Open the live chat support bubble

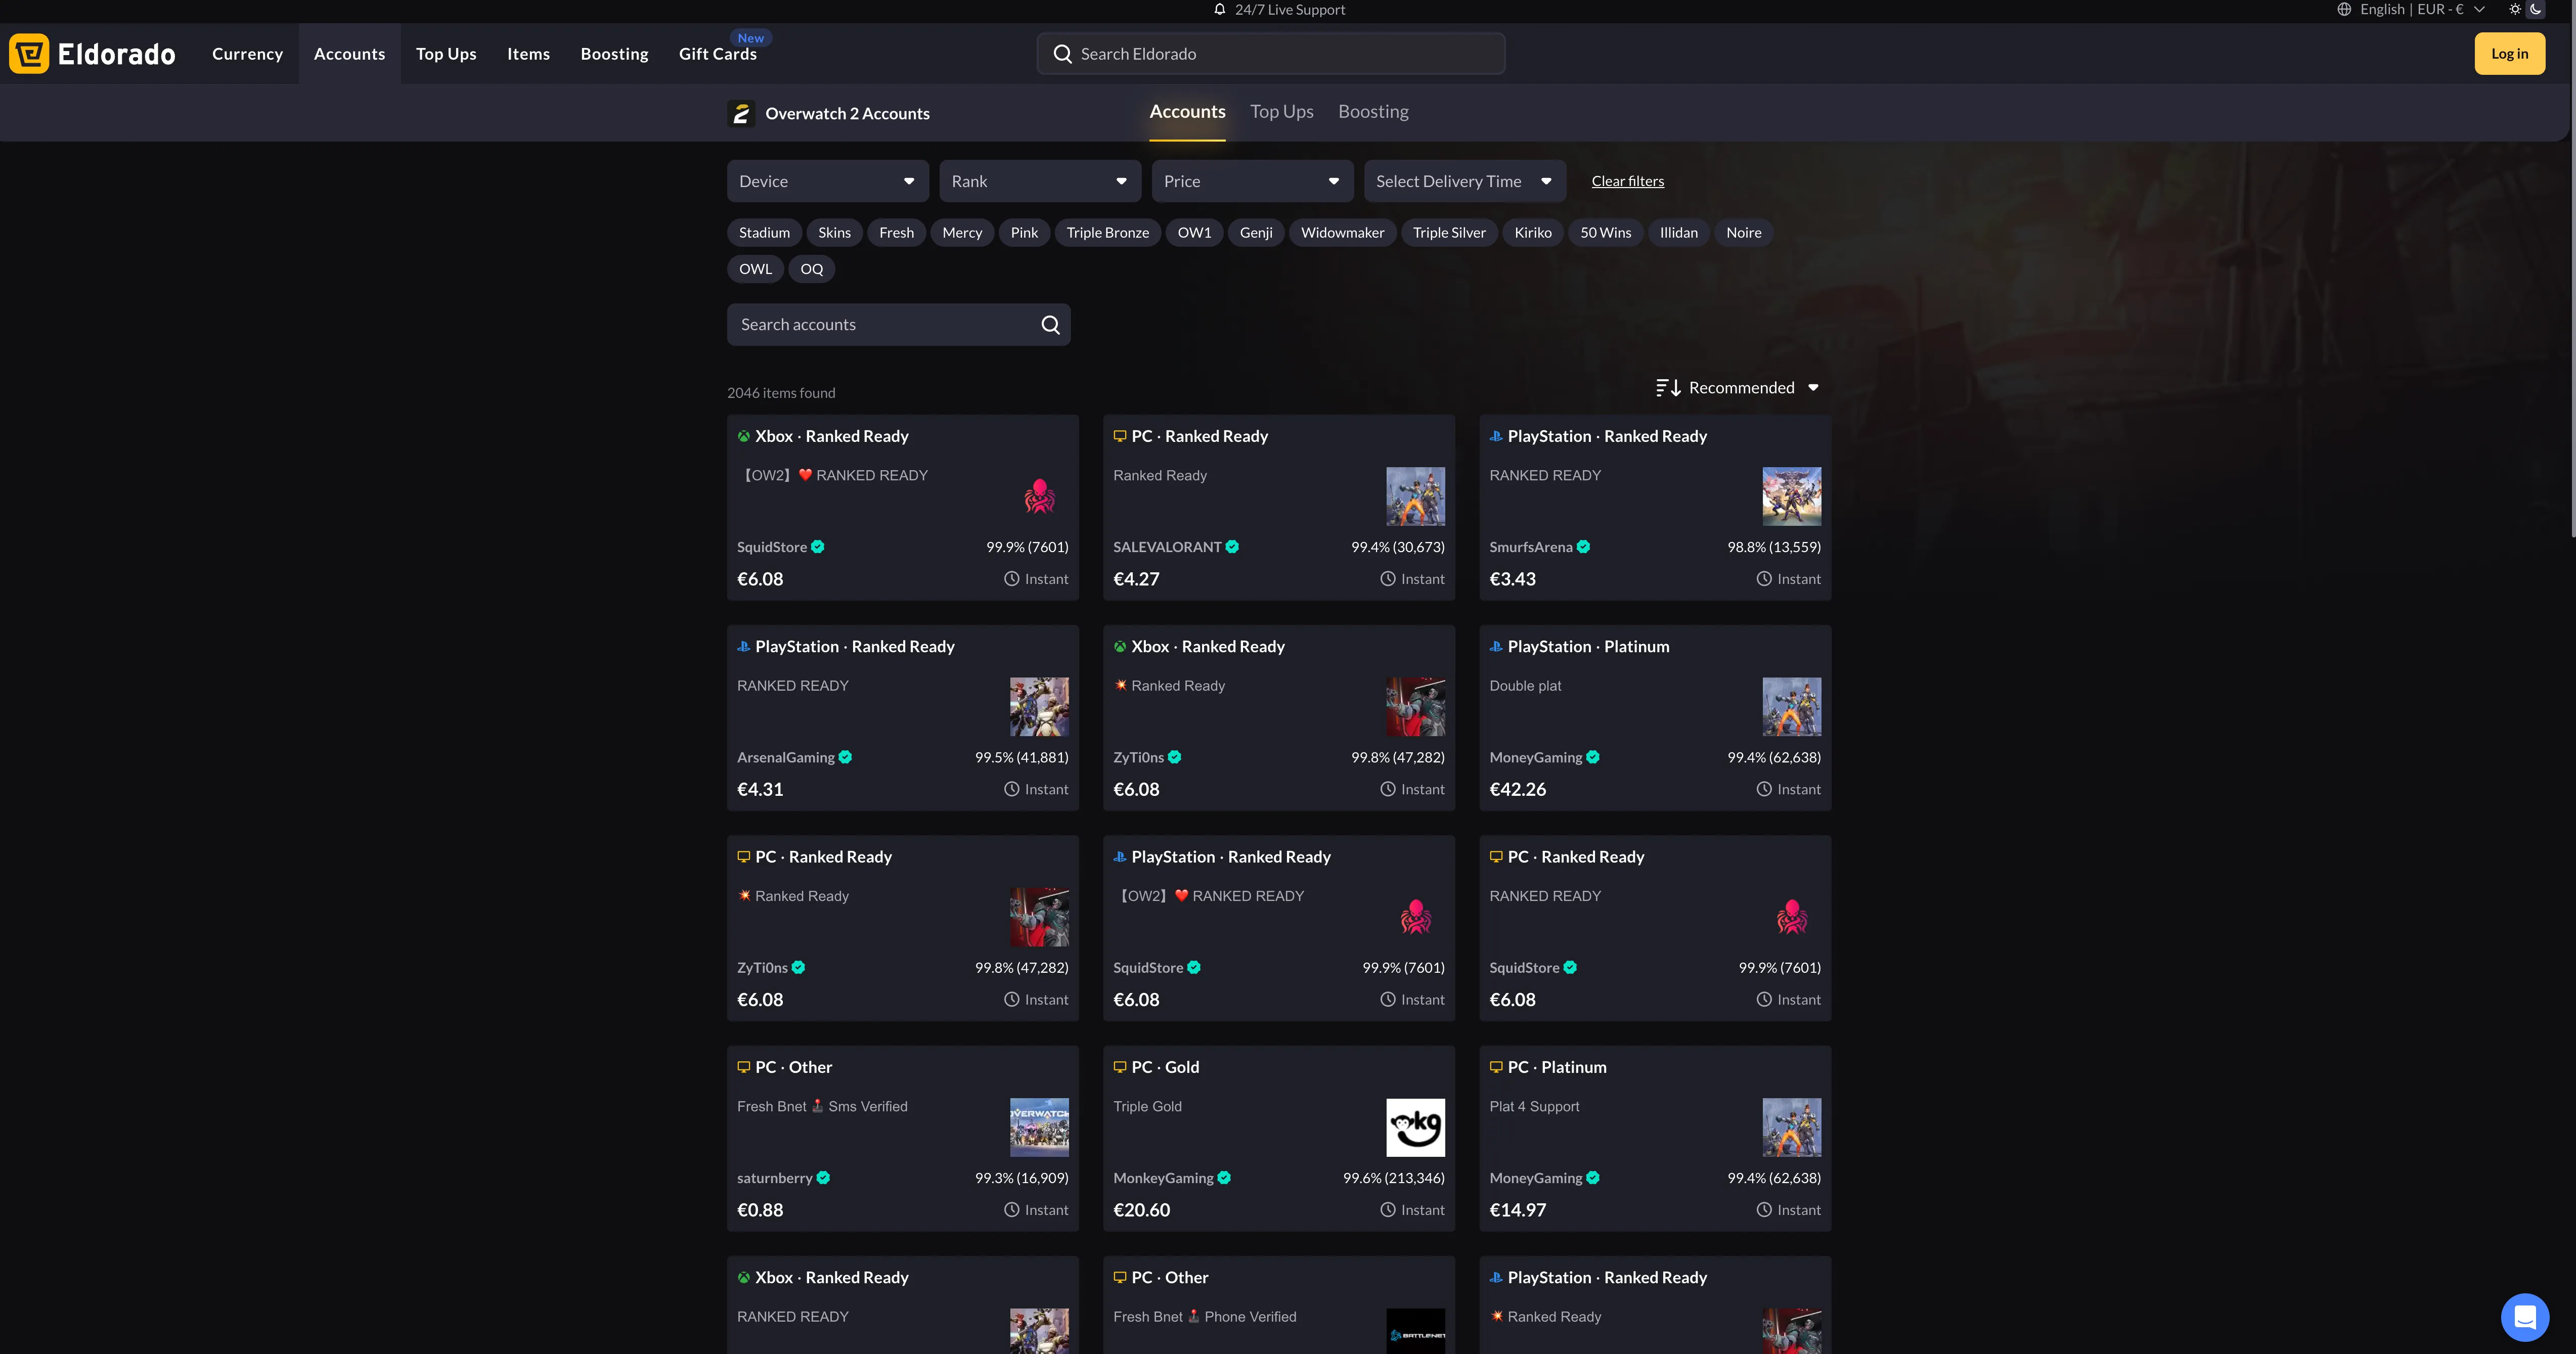pyautogui.click(x=2524, y=1317)
